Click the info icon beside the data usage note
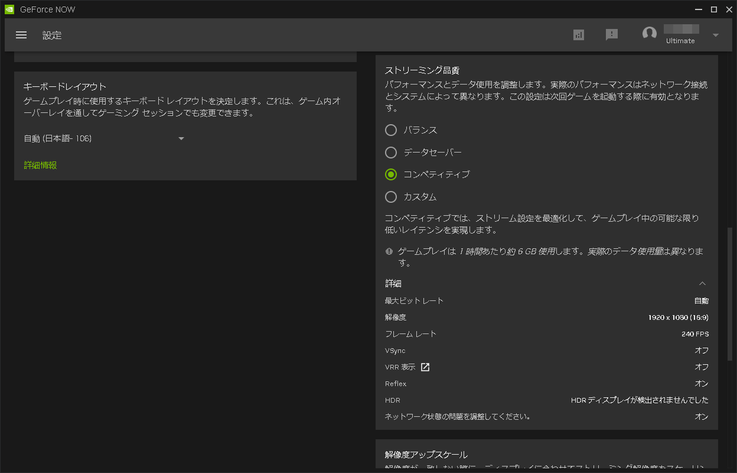 click(x=389, y=251)
